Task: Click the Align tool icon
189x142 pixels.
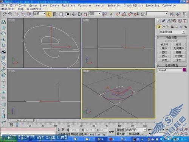Action: (x=178, y=14)
